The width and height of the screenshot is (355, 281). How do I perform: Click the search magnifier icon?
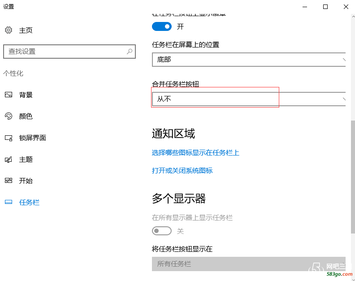pos(130,52)
